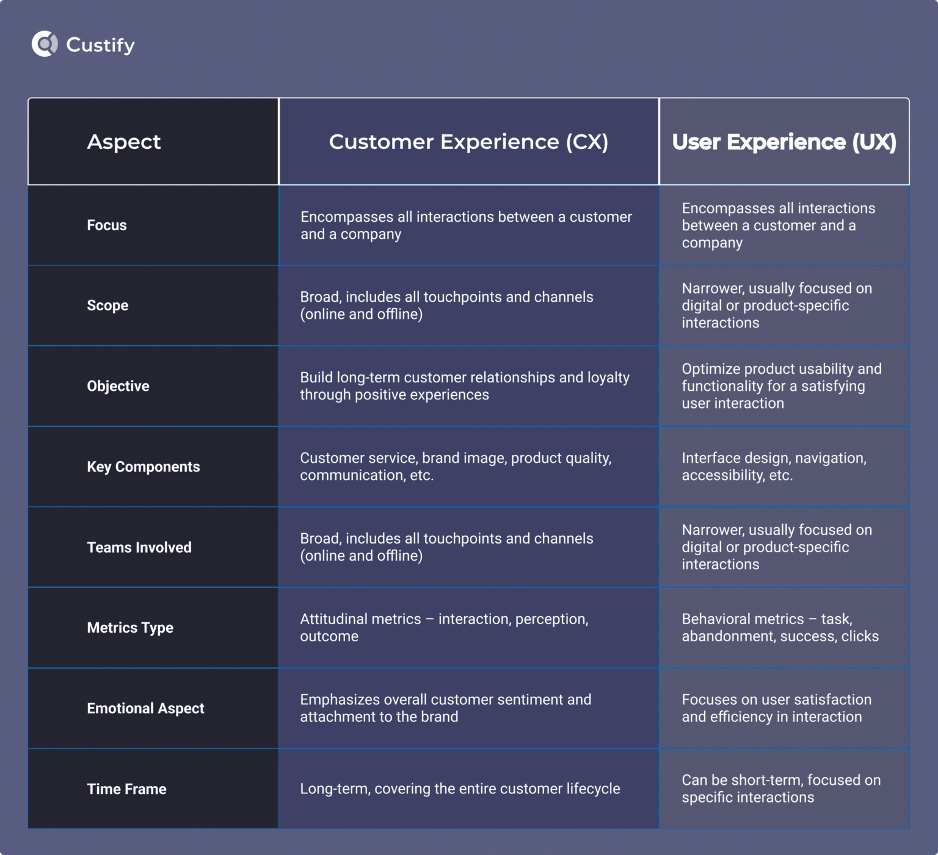The image size is (938, 855).
Task: Click the Scope row label
Action: (x=107, y=305)
